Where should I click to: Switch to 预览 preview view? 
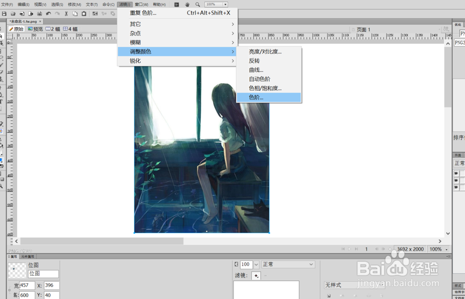pyautogui.click(x=35, y=29)
